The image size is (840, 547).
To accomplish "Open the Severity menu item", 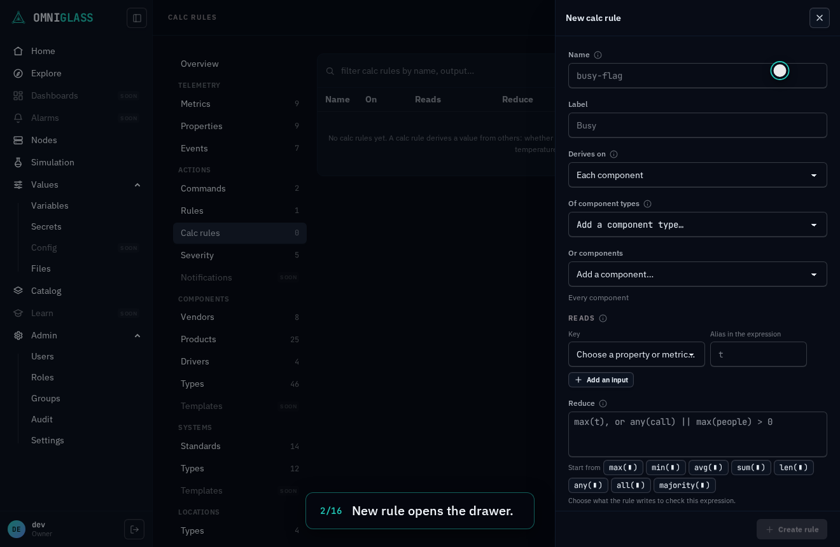I will tap(240, 255).
